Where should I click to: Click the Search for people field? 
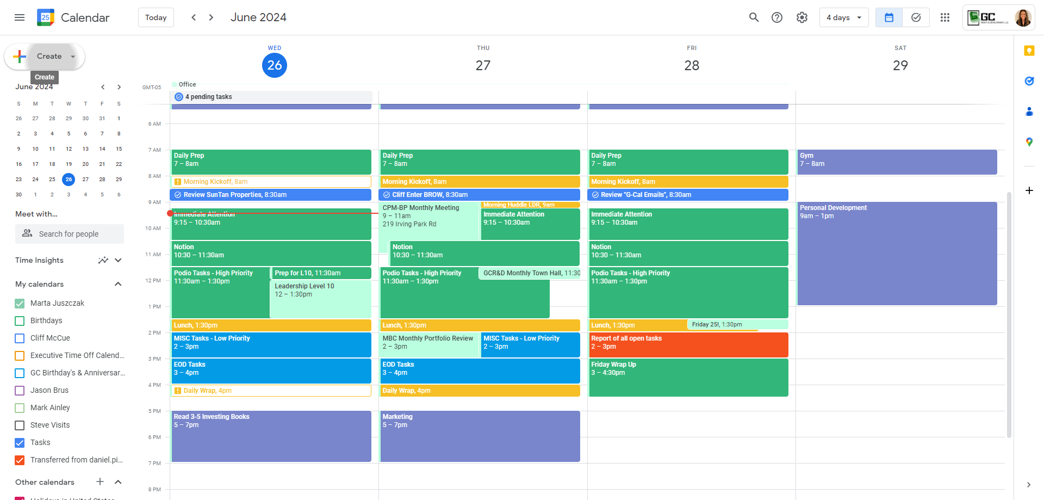[x=69, y=234]
